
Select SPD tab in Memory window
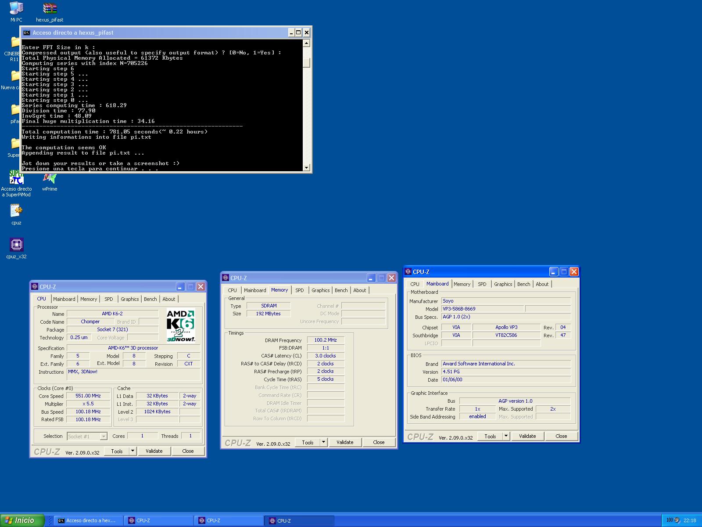(300, 290)
